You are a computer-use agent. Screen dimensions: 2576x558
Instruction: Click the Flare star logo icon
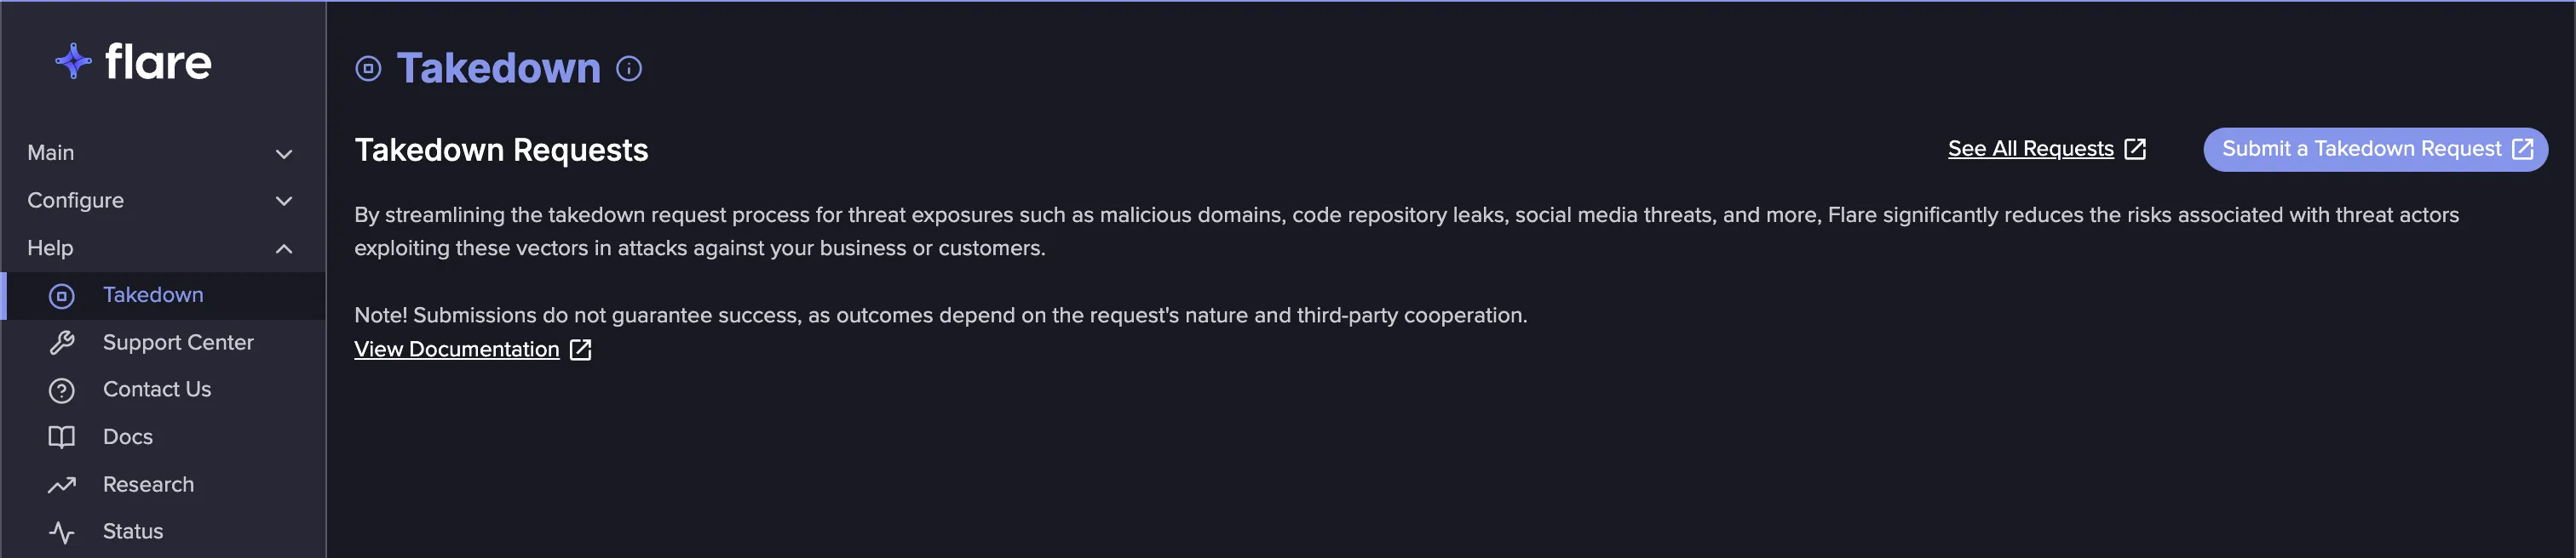tap(73, 61)
